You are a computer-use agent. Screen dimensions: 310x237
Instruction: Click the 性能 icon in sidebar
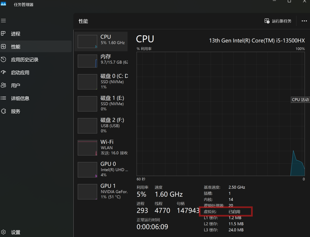point(3,47)
